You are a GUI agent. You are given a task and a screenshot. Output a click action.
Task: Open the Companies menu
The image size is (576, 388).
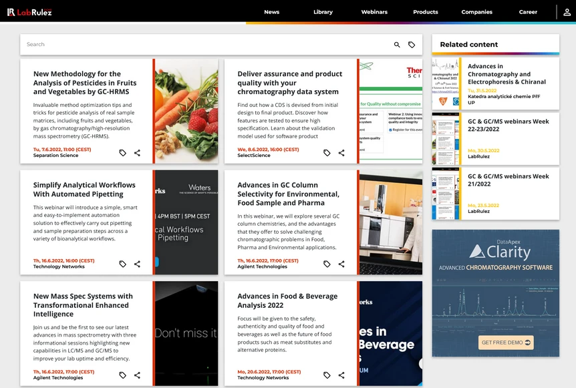476,12
